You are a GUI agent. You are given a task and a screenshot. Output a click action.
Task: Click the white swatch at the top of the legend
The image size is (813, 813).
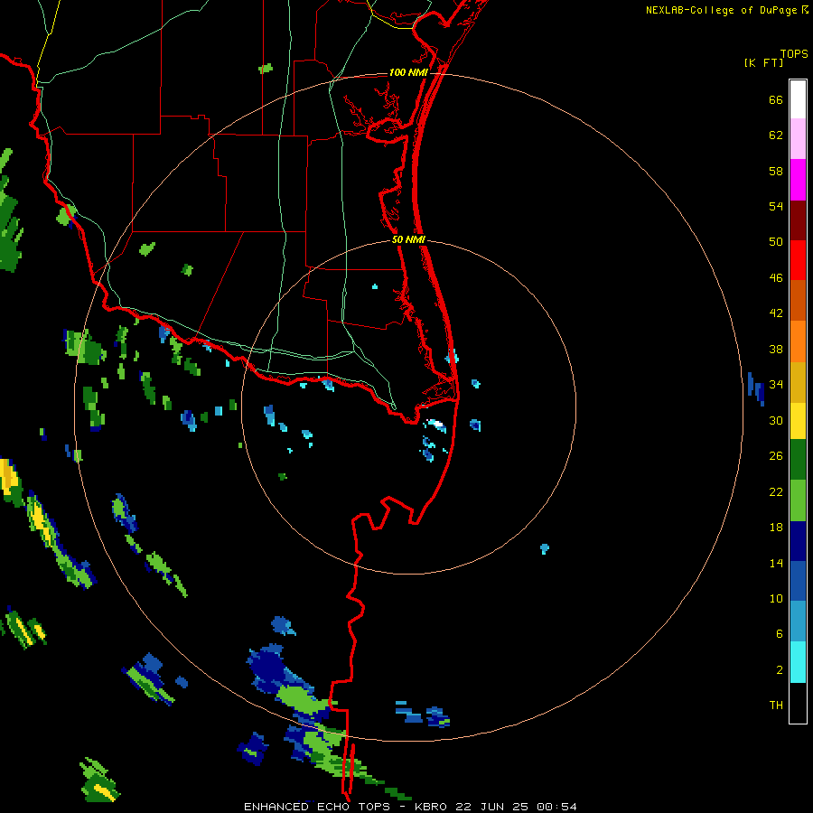[x=798, y=99]
